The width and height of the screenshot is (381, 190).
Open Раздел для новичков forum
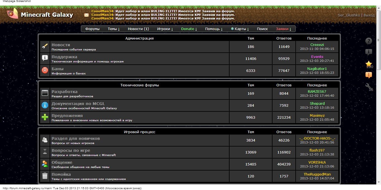tap(76, 138)
